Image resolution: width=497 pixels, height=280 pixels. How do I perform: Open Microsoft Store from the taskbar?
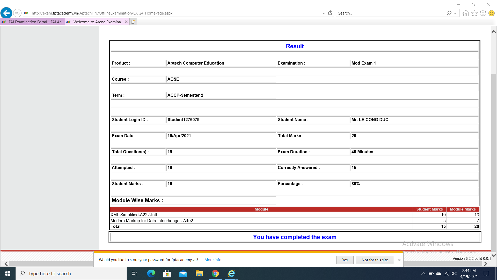(x=167, y=274)
